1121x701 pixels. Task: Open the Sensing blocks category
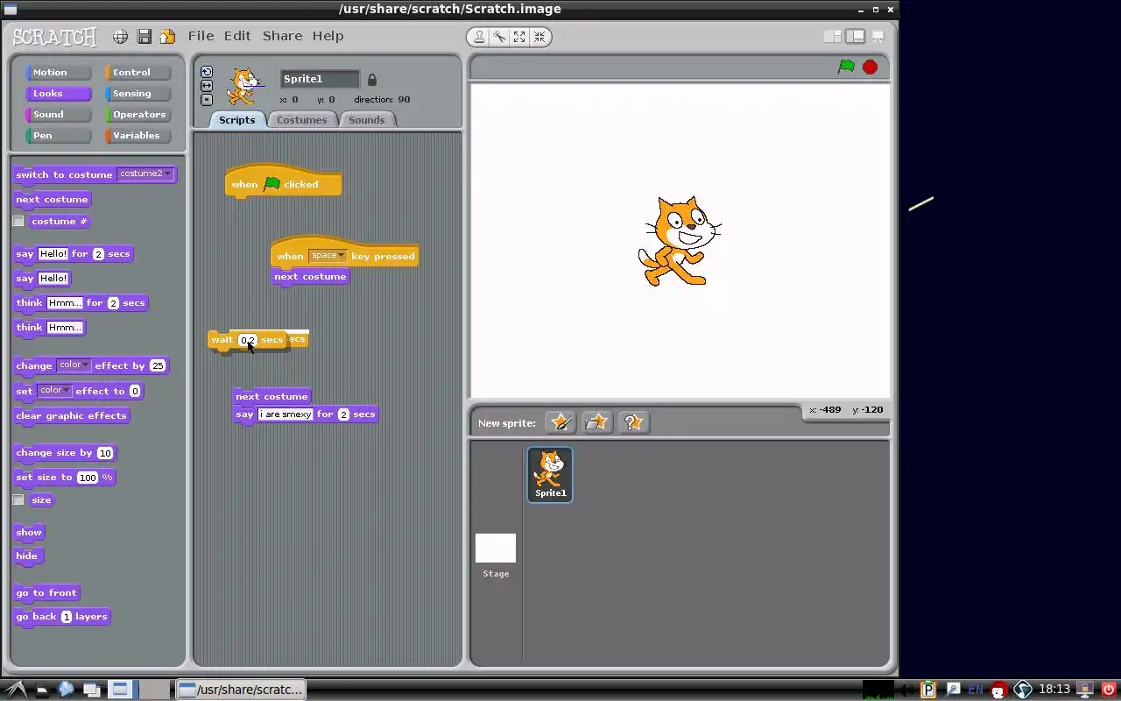point(137,94)
